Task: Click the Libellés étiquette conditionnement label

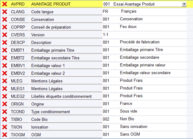Action: tap(61, 97)
